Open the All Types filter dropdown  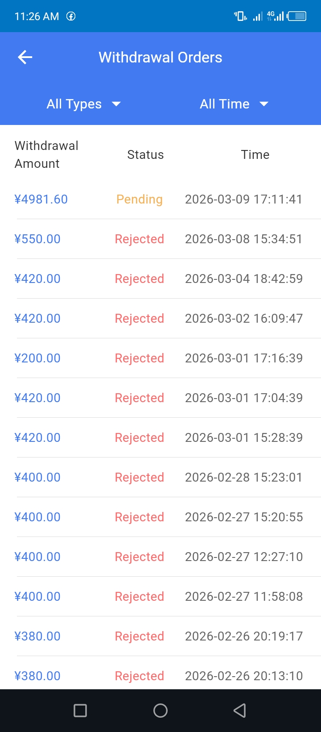coord(74,104)
